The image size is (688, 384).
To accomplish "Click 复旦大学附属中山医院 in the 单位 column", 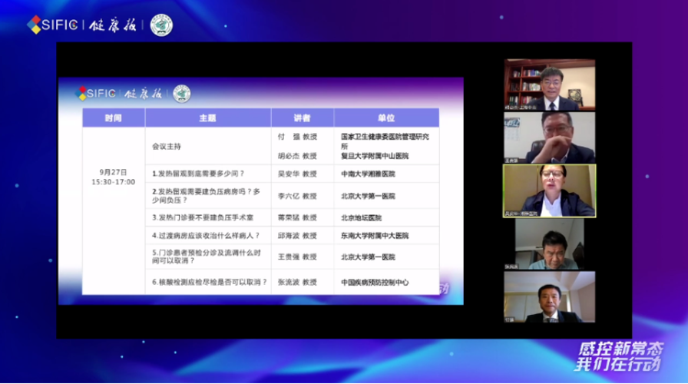I will click(375, 156).
